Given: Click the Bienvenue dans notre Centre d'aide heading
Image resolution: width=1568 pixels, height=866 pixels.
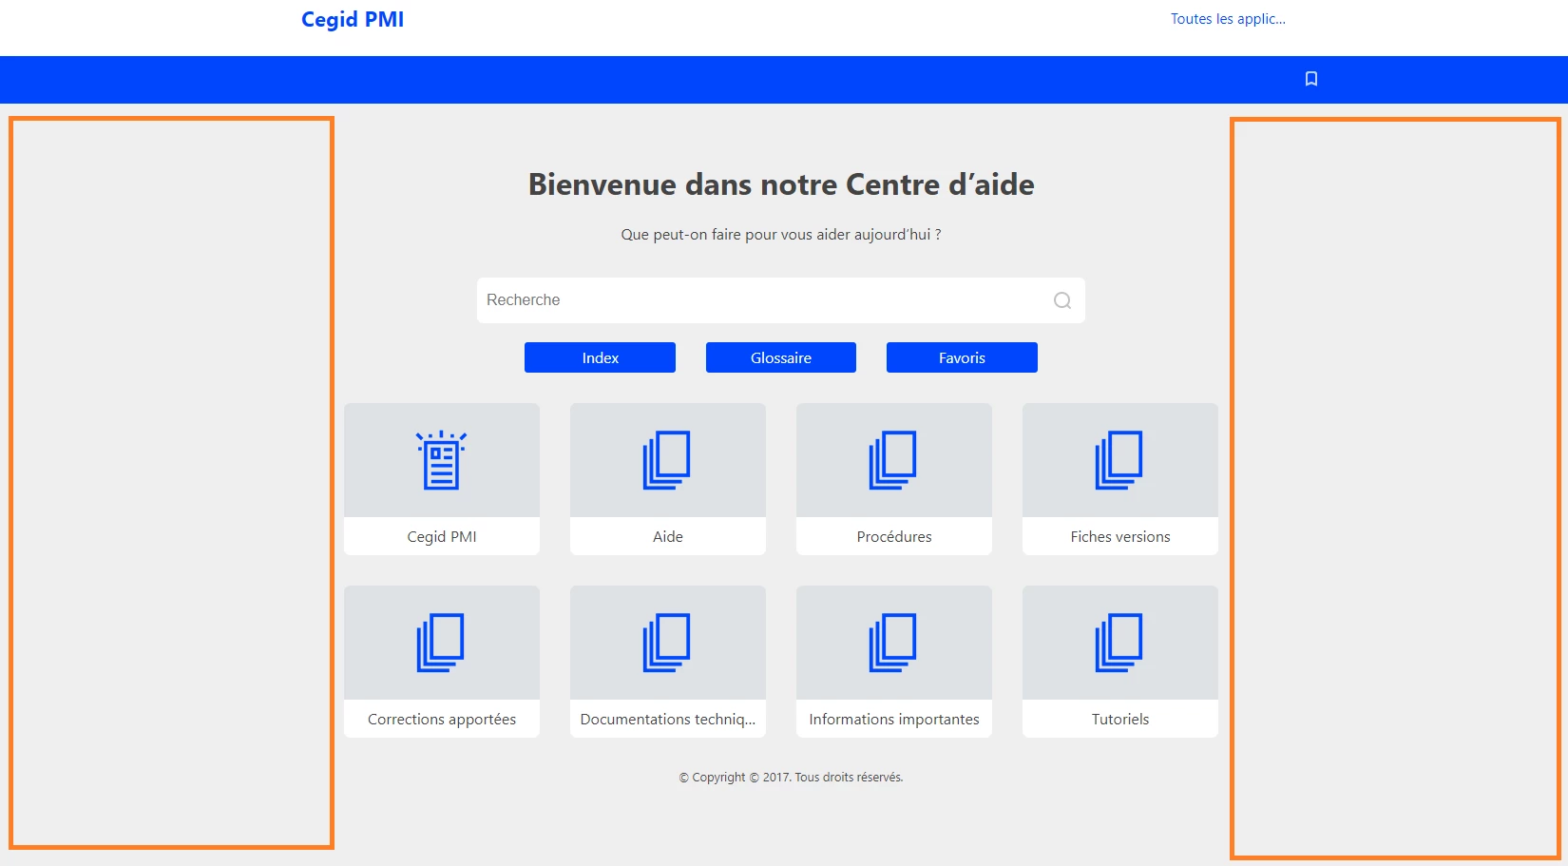Looking at the screenshot, I should pos(781,184).
